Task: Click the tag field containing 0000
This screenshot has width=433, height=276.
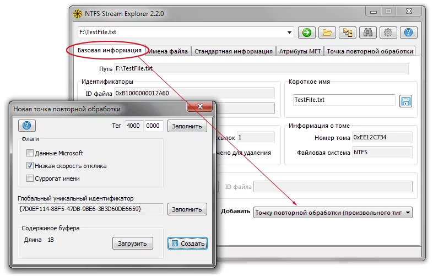Action: pyautogui.click(x=154, y=126)
